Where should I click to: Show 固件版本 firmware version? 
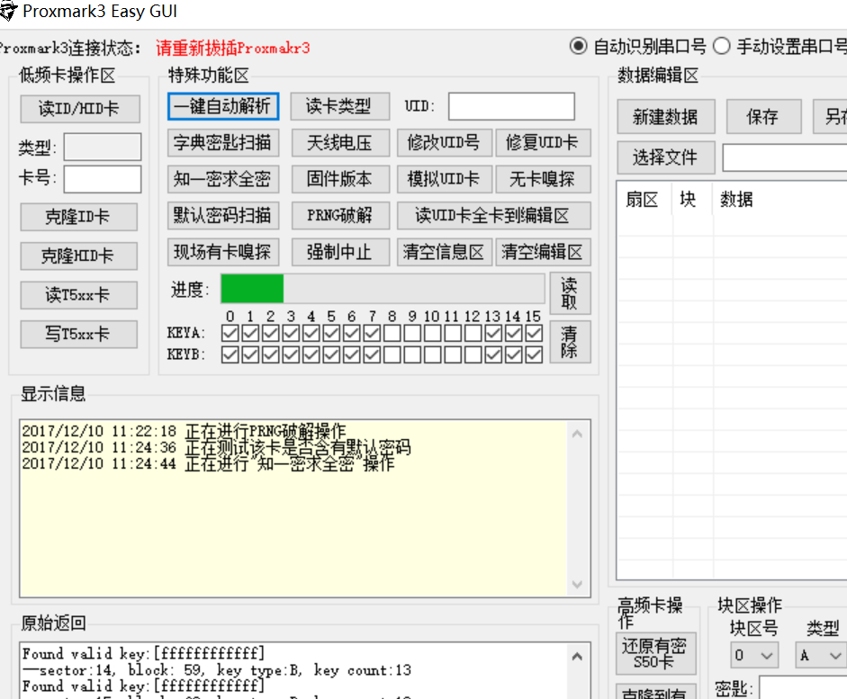[x=340, y=179]
